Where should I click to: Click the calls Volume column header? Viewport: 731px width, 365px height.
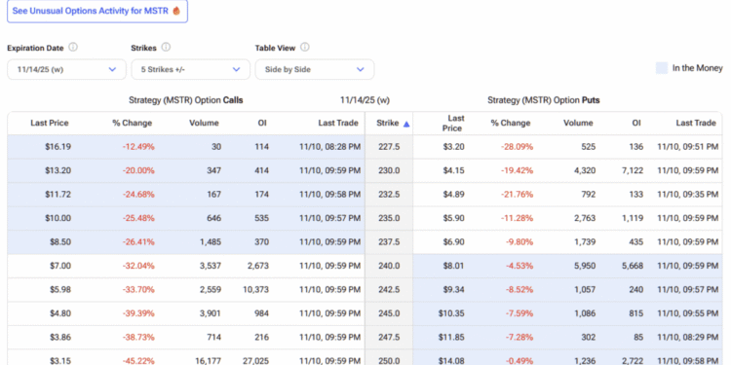point(204,123)
